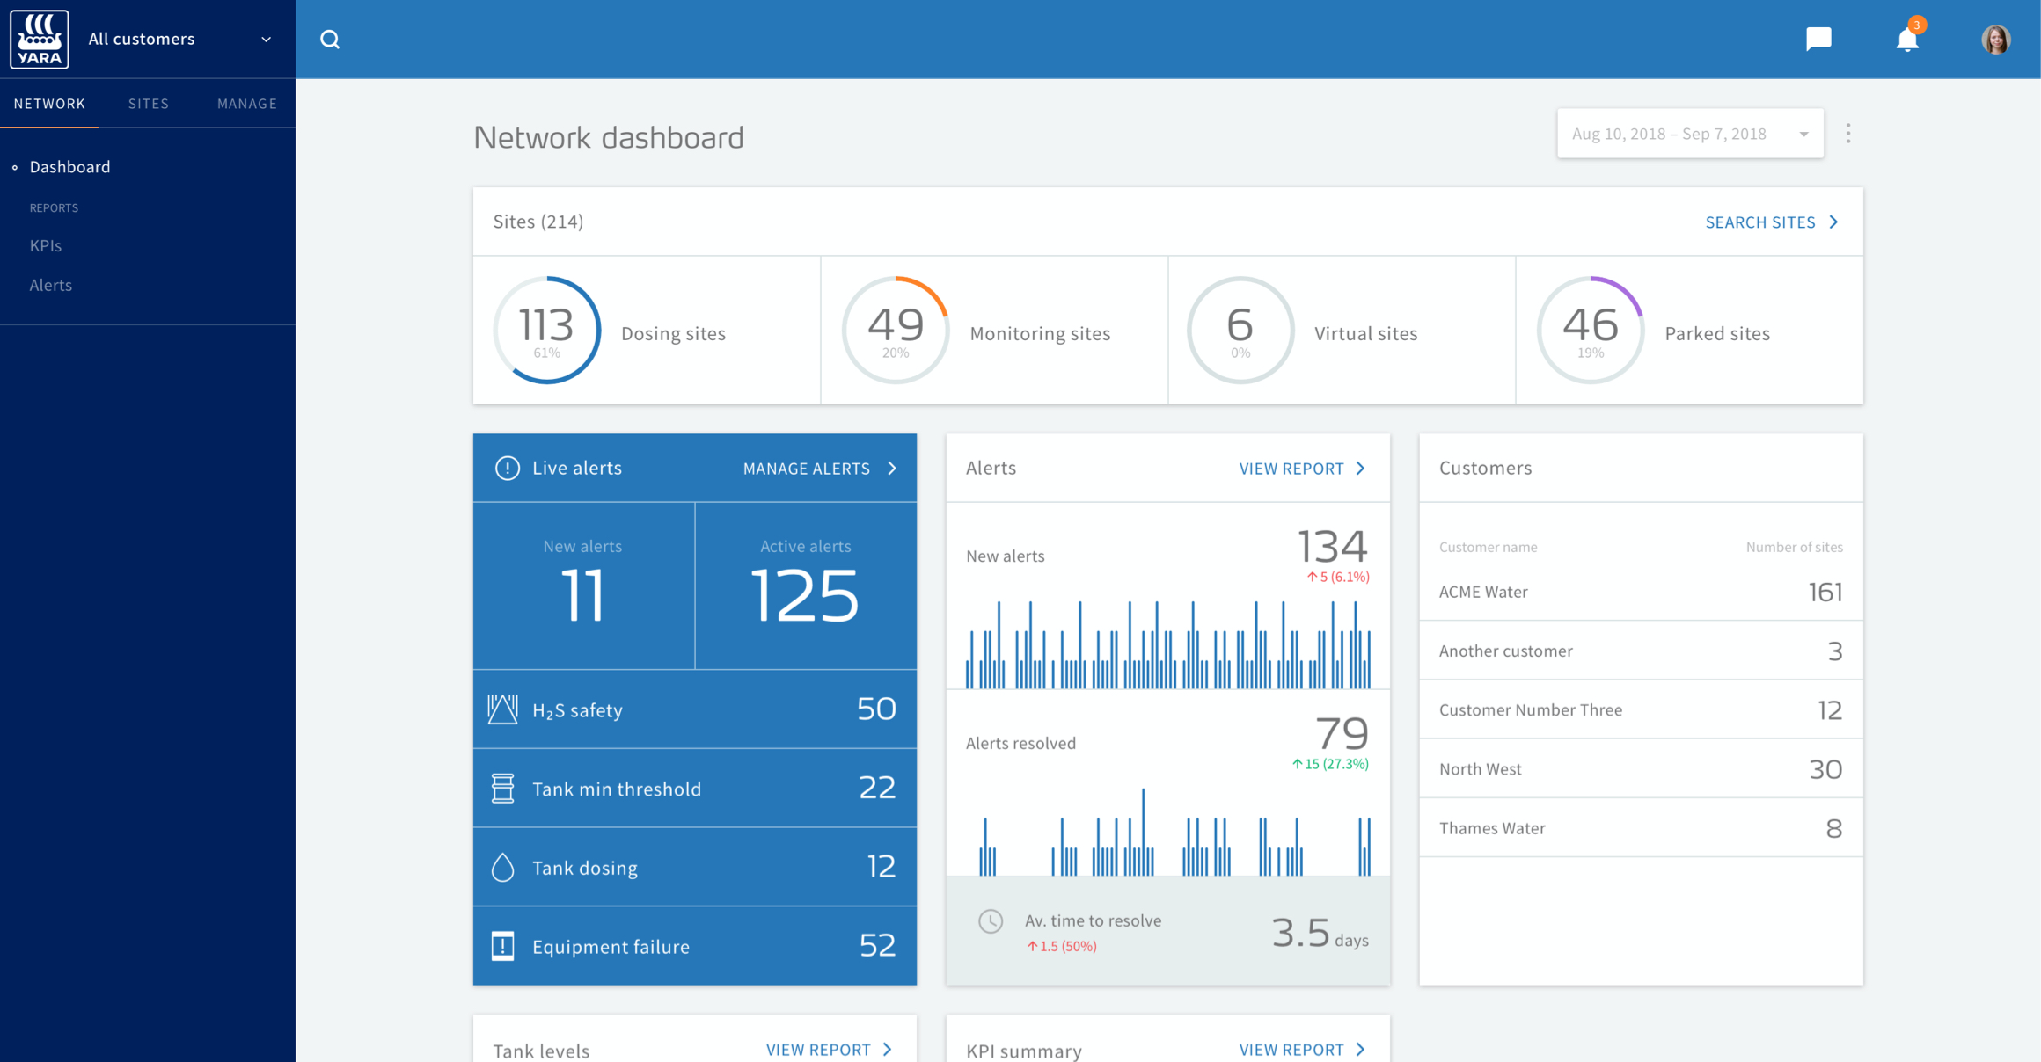Switch to the Manage tab
This screenshot has height=1062, width=2041.
247,104
